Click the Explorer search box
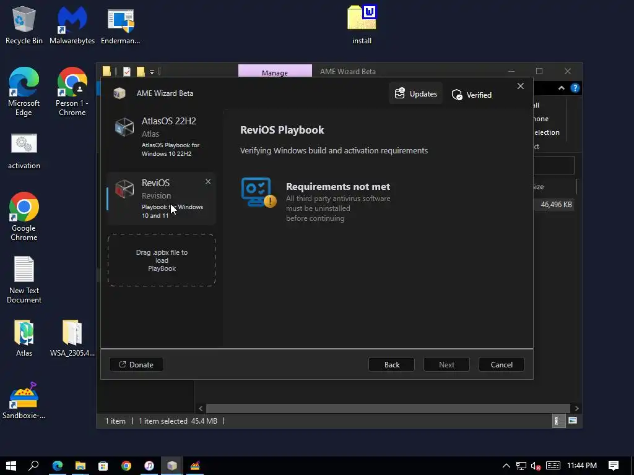Image resolution: width=634 pixels, height=475 pixels. click(554, 165)
